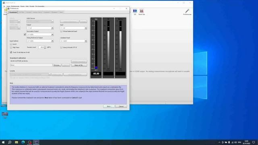Click the Clear Cal button
The width and height of the screenshot is (258, 145).
click(66, 65)
